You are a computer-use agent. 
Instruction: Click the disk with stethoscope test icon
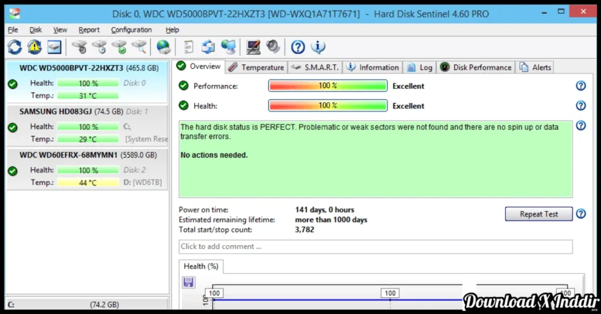79,47
